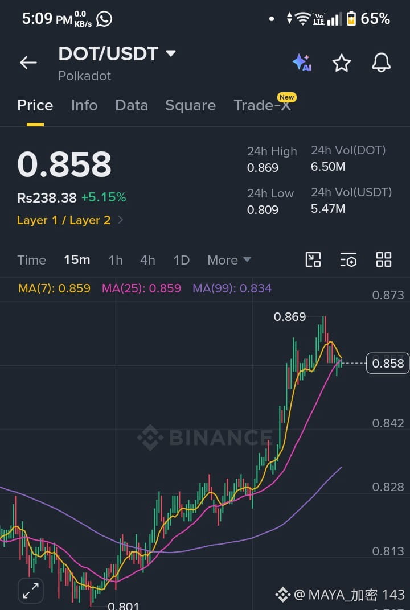410x610 pixels.
Task: Open chart indicator settings icon
Action: [348, 259]
